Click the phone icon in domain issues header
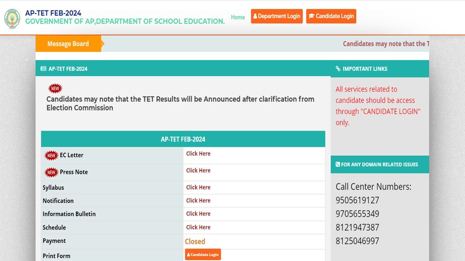465x261 pixels. coord(338,164)
